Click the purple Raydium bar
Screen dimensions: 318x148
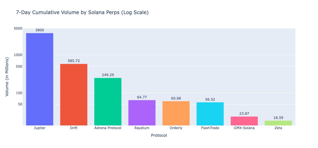click(x=142, y=113)
